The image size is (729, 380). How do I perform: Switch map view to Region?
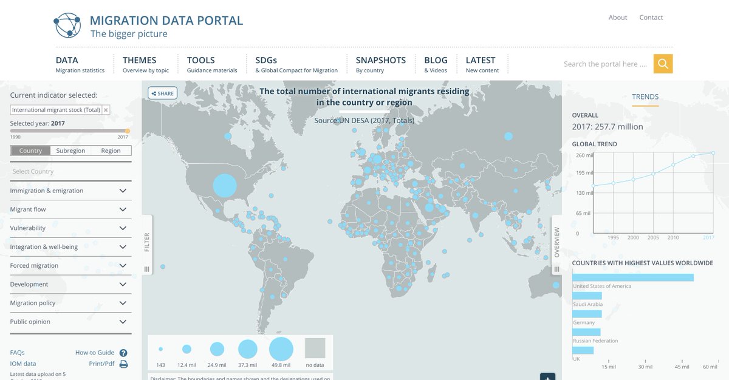coord(111,150)
